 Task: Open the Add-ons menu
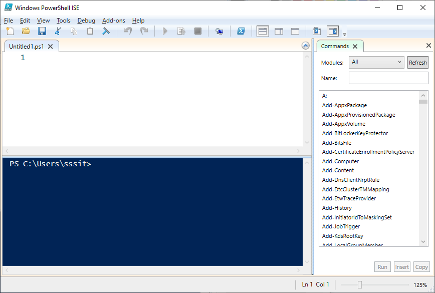113,21
